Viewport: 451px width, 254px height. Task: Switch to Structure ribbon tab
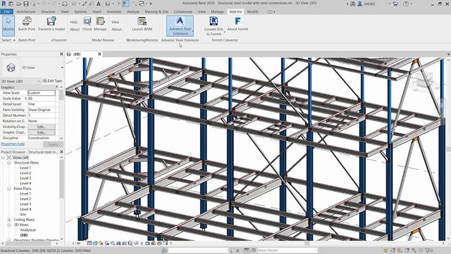[48, 12]
